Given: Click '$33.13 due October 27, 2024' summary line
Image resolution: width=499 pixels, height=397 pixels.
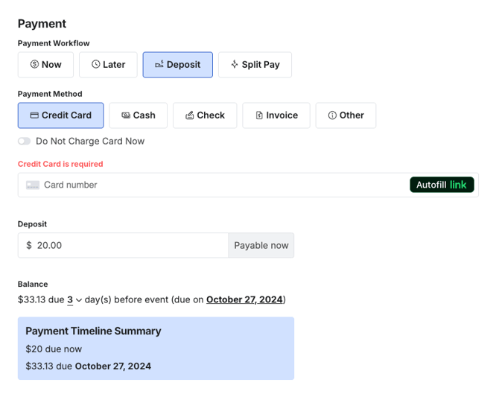Looking at the screenshot, I should pyautogui.click(x=89, y=366).
